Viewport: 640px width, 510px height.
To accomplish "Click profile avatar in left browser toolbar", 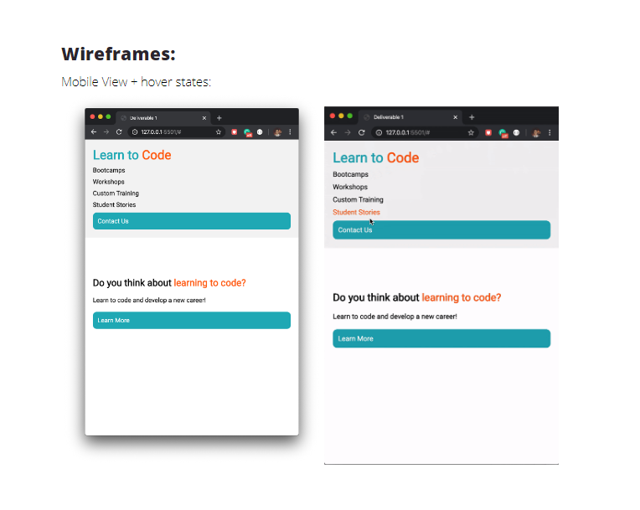I will (277, 132).
